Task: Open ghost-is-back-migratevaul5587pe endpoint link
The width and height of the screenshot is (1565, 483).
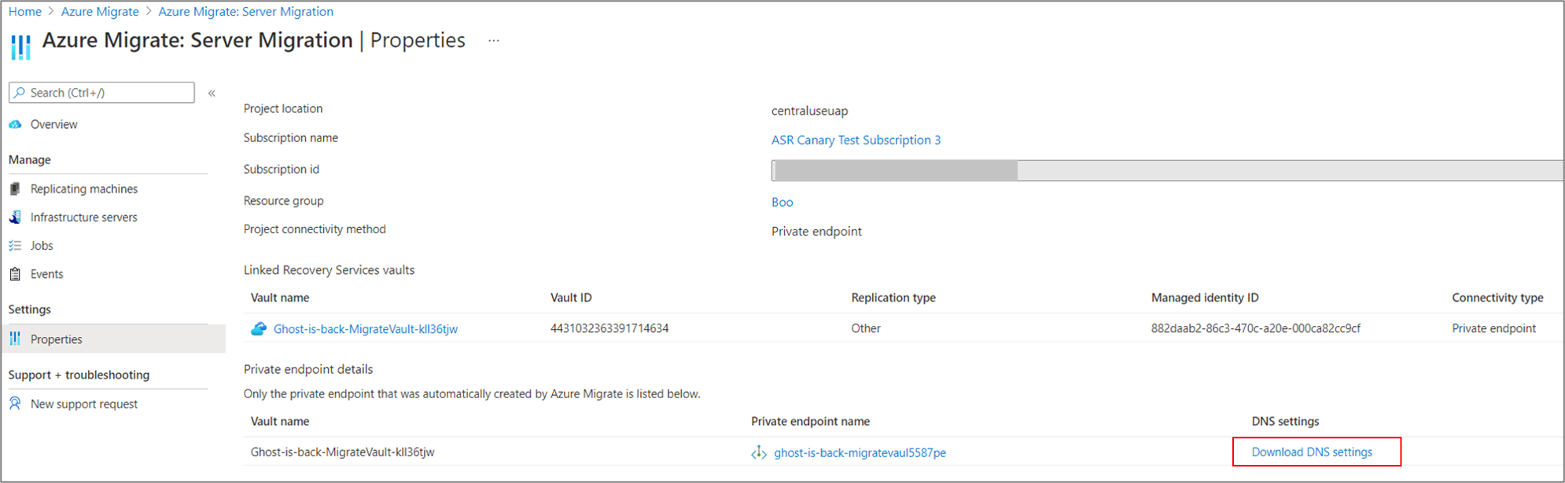Action: click(x=860, y=452)
